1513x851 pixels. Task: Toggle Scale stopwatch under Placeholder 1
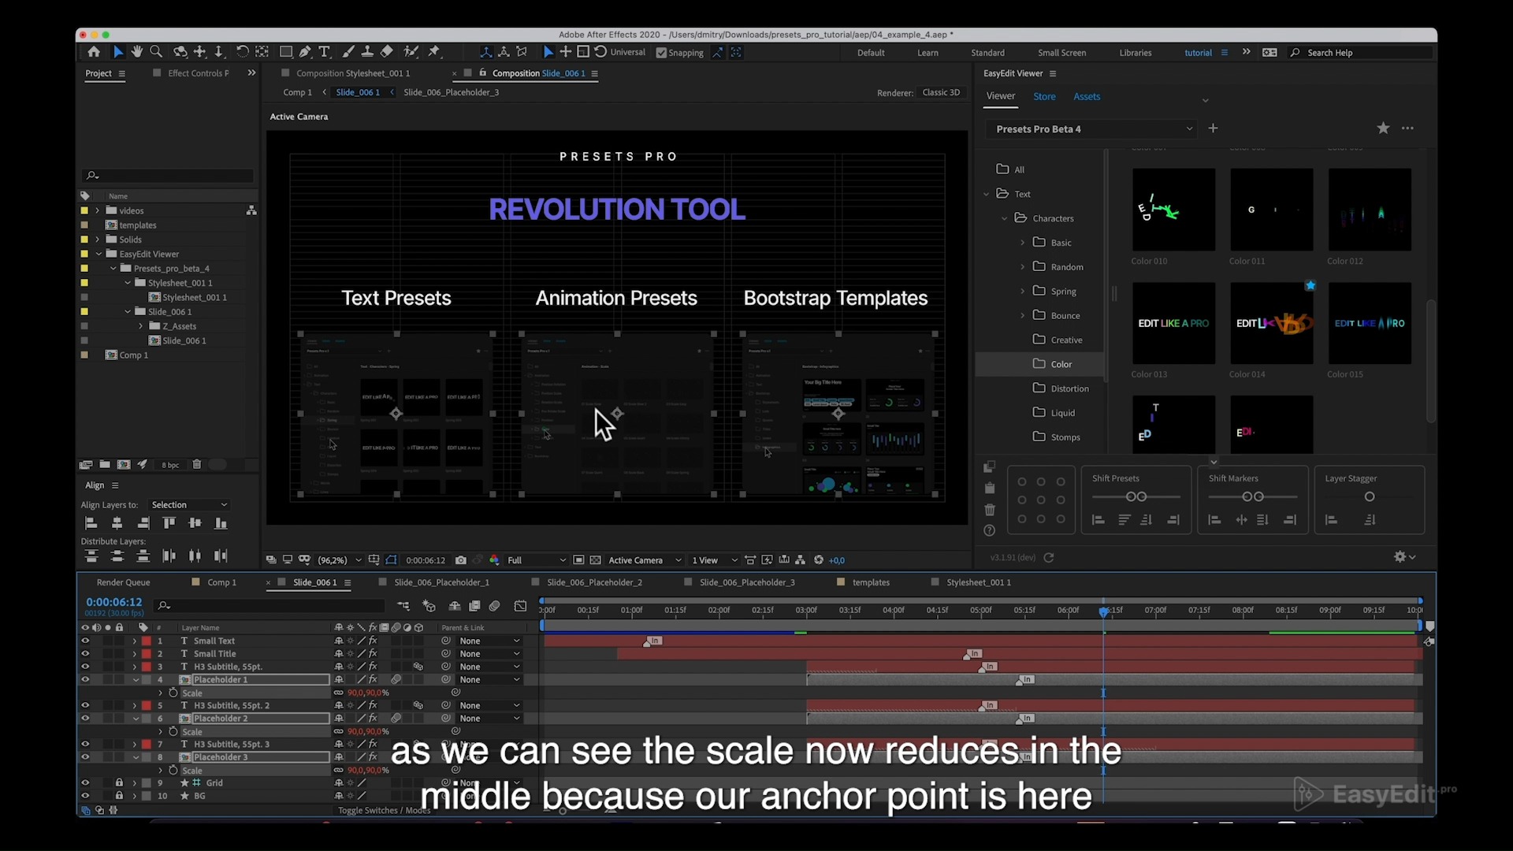(x=173, y=693)
